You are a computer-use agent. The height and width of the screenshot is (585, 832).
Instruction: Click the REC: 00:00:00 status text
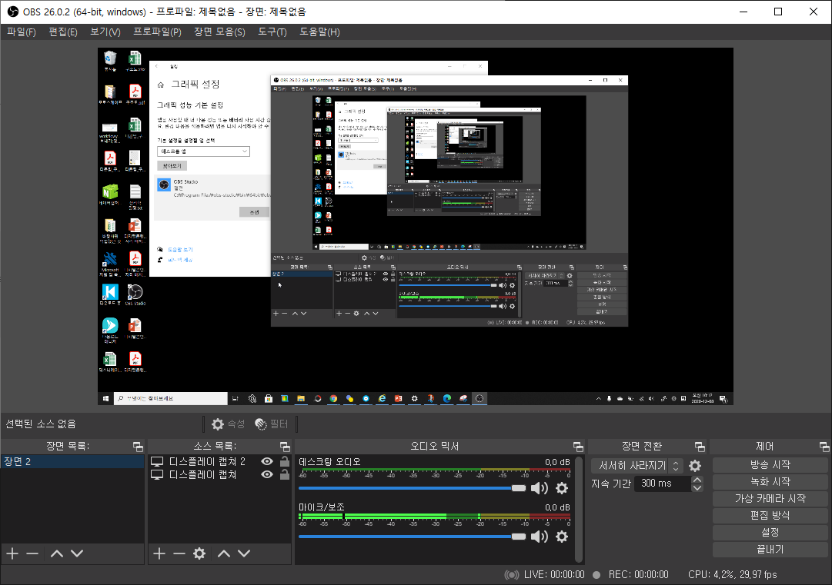pyautogui.click(x=638, y=575)
